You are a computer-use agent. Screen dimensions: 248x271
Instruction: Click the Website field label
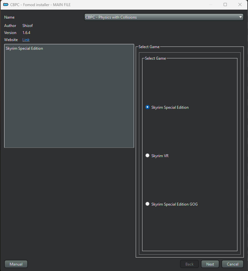click(11, 40)
